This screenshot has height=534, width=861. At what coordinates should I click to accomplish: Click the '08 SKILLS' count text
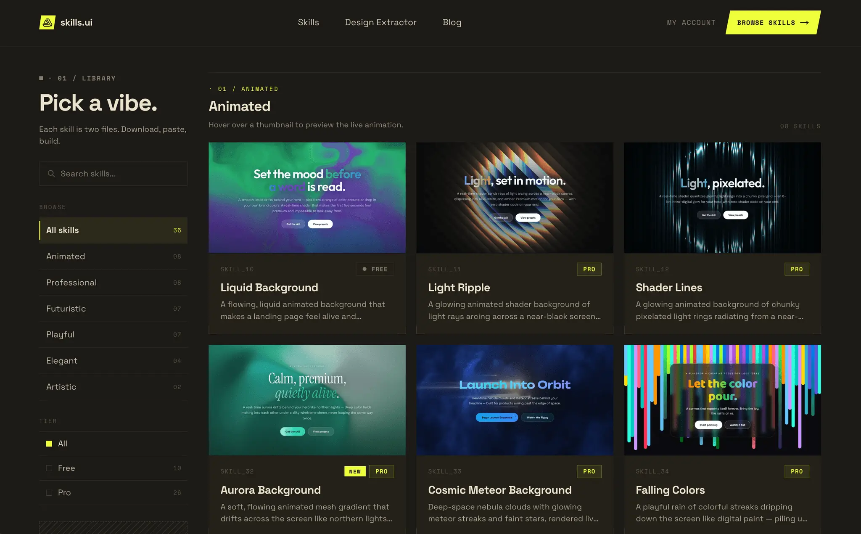tap(800, 127)
